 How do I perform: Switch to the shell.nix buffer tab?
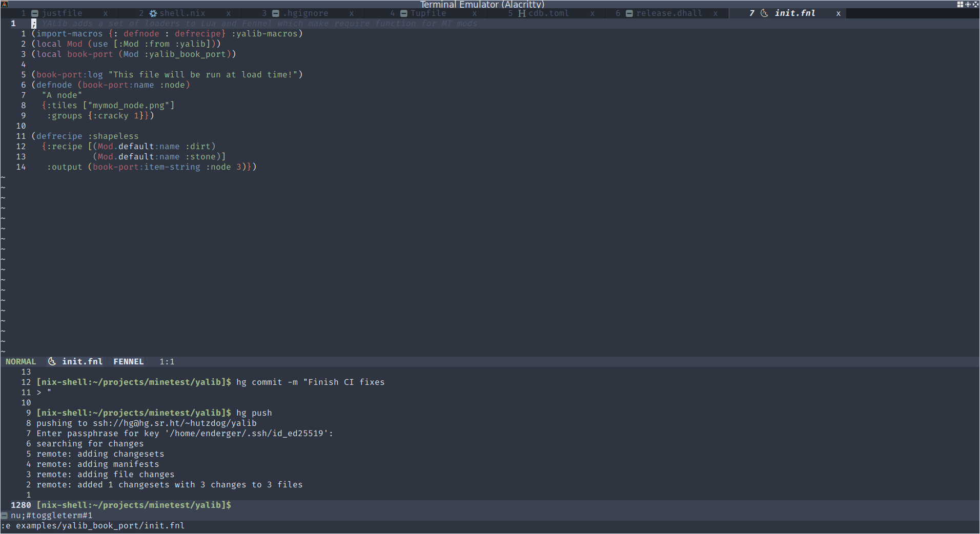182,13
